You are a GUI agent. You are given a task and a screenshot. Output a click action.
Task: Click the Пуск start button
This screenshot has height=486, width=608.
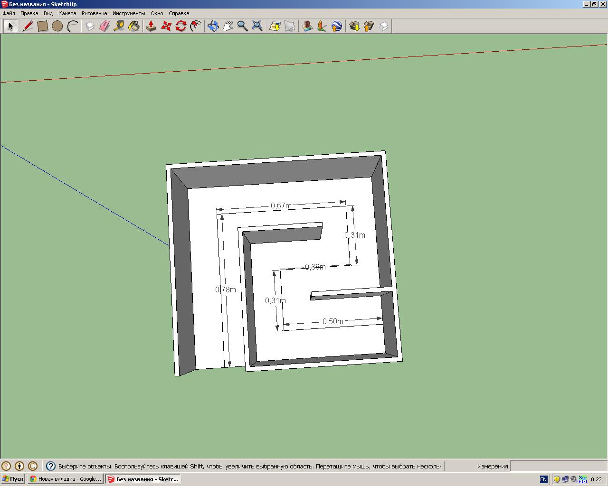pos(13,479)
